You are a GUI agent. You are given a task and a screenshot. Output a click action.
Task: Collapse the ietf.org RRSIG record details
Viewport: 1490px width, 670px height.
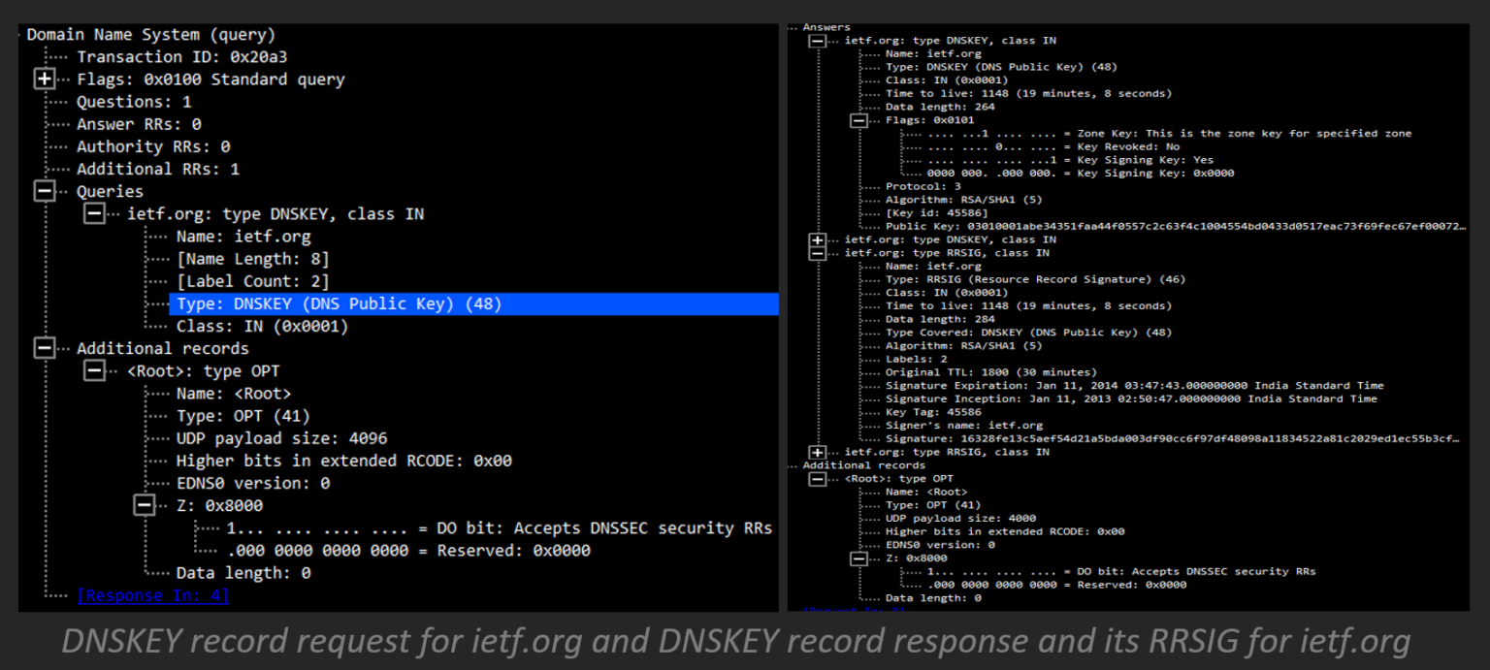[x=816, y=252]
